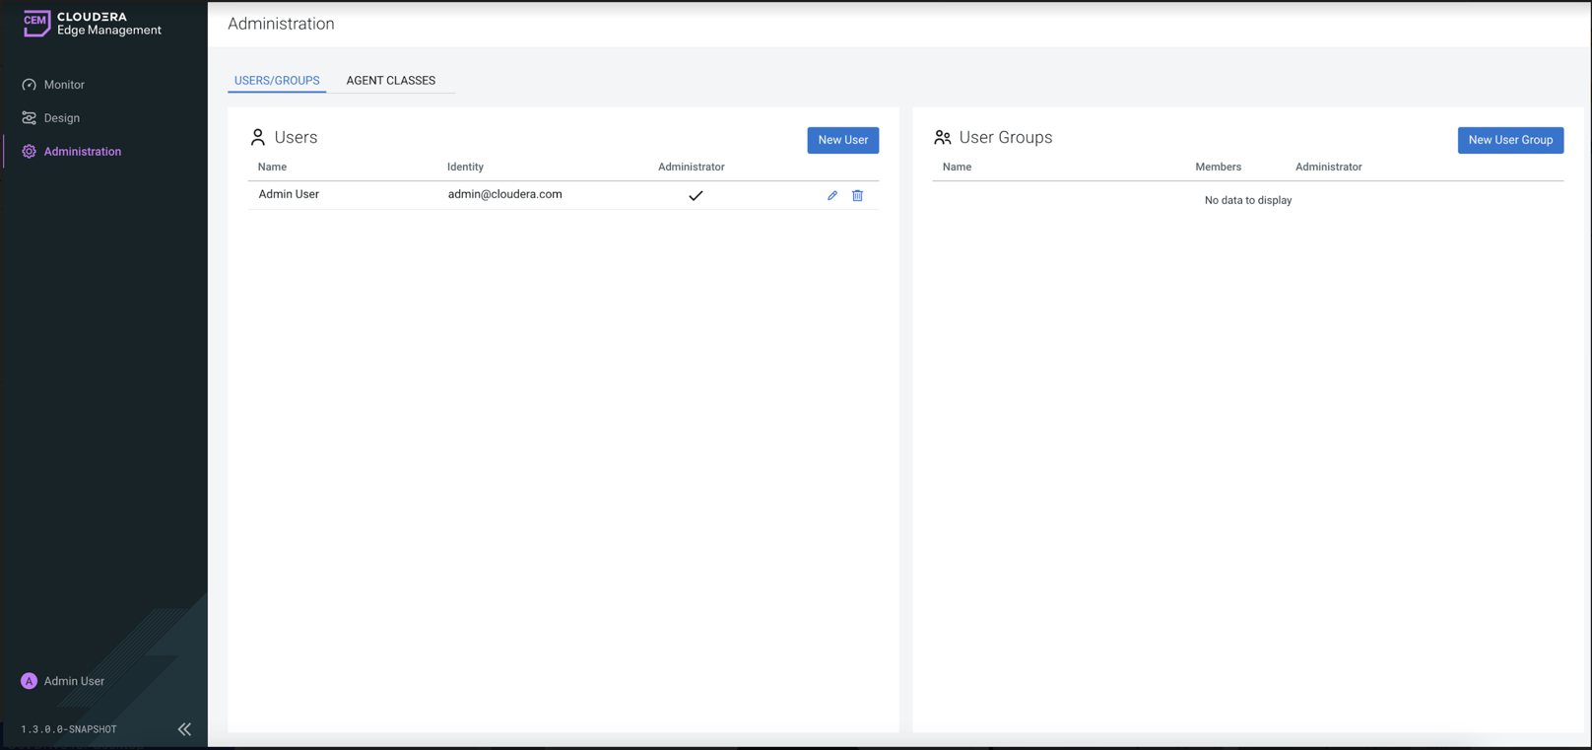
Task: Click the purple Admin User avatar badge
Action: click(30, 681)
